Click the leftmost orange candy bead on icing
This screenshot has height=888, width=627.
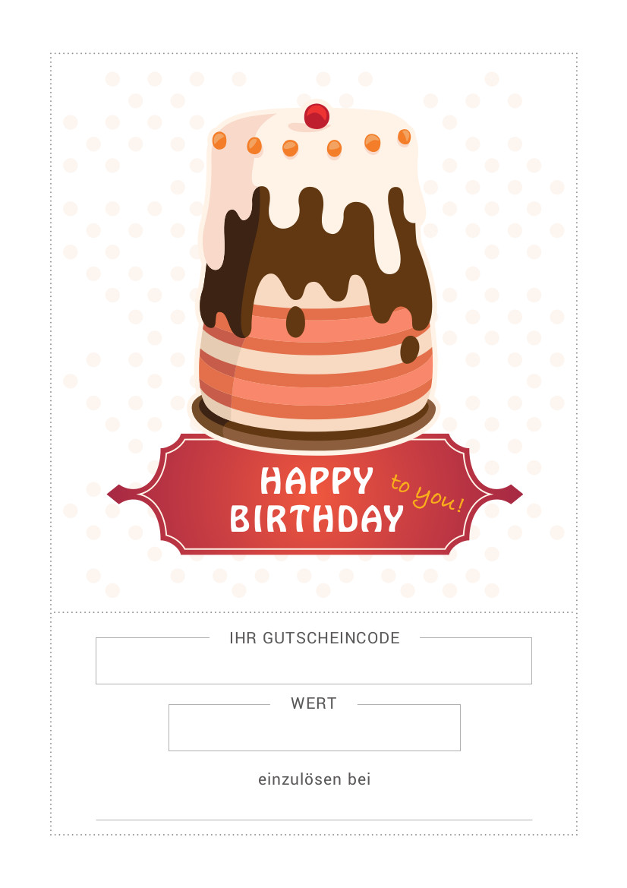pyautogui.click(x=219, y=141)
